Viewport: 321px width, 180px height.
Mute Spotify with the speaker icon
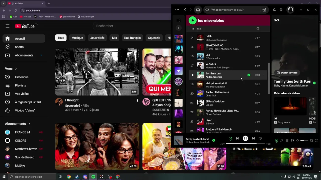[x=298, y=140]
